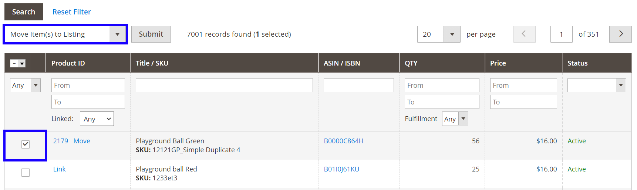Expand the Status filter dropdown

pyautogui.click(x=621, y=85)
